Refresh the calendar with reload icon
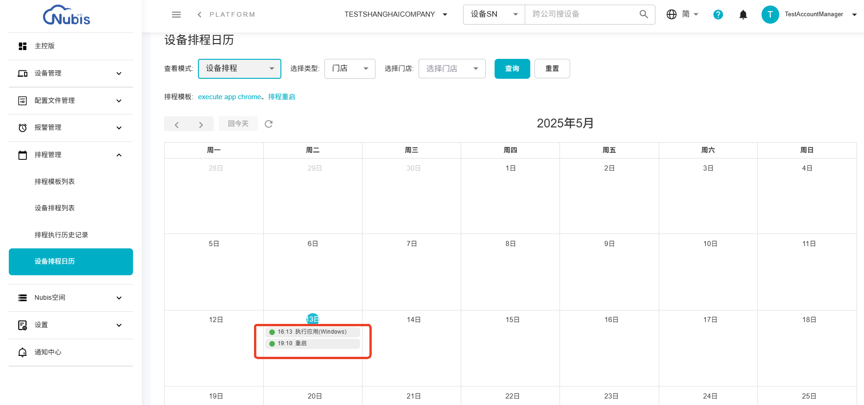 (x=268, y=124)
